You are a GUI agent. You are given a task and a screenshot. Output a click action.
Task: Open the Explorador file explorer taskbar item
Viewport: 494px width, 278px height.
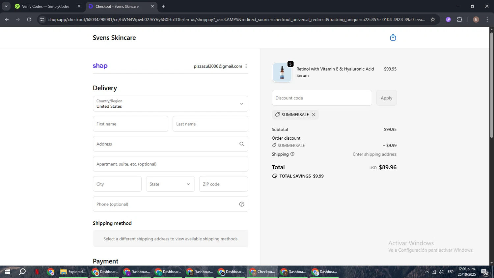(x=73, y=272)
